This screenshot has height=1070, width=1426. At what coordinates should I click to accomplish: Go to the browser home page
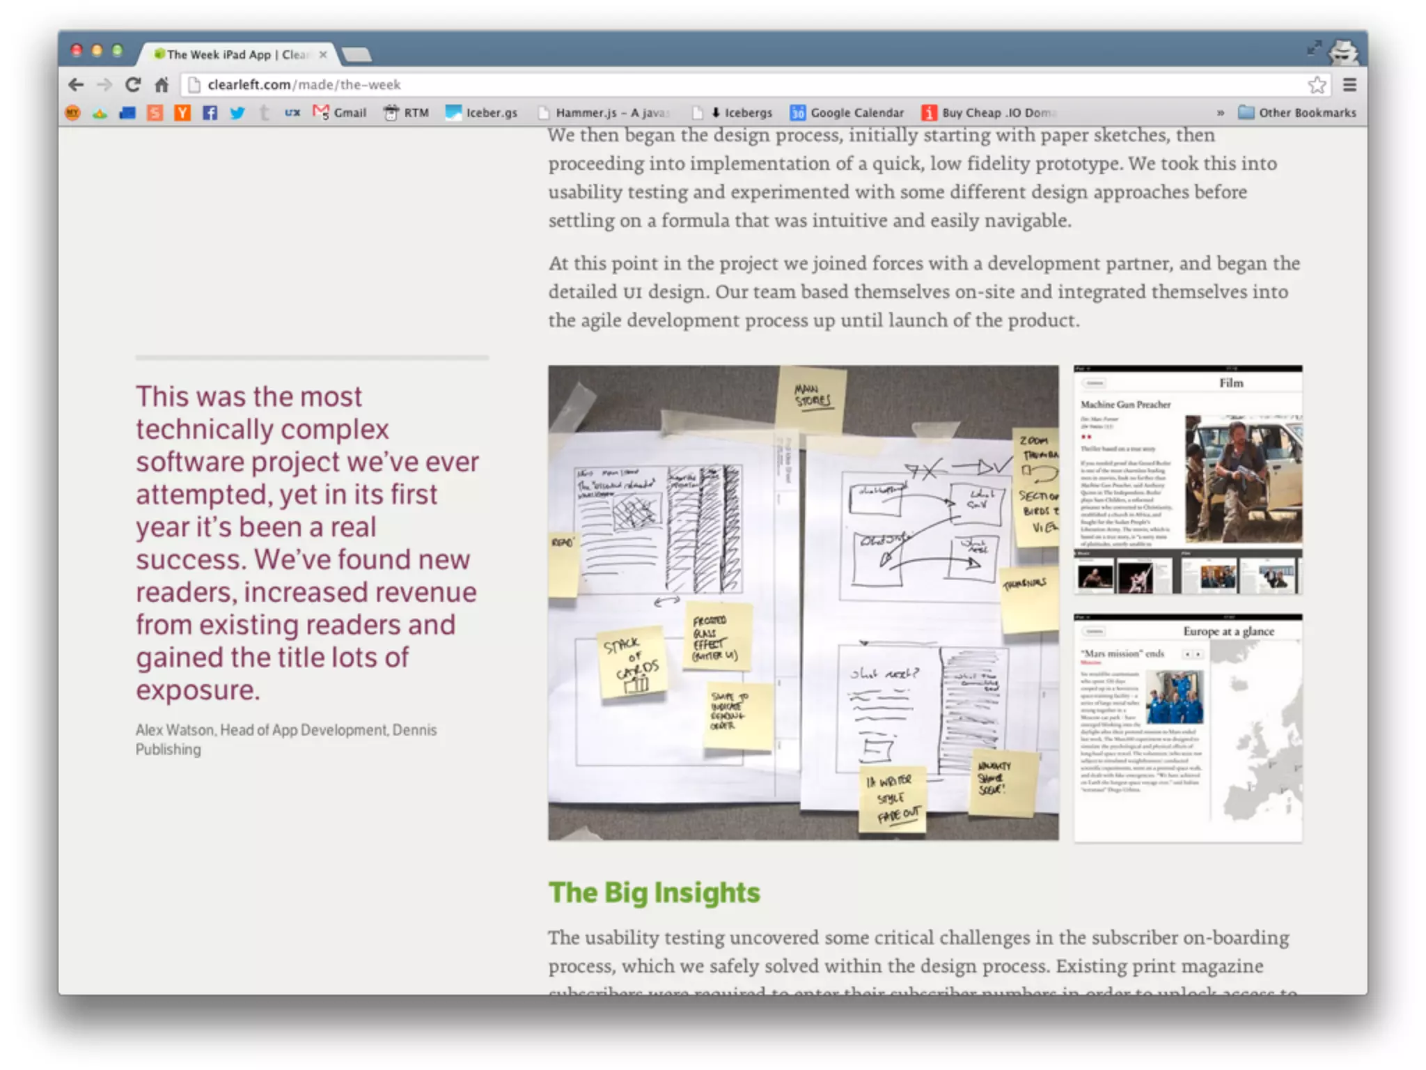pyautogui.click(x=162, y=85)
